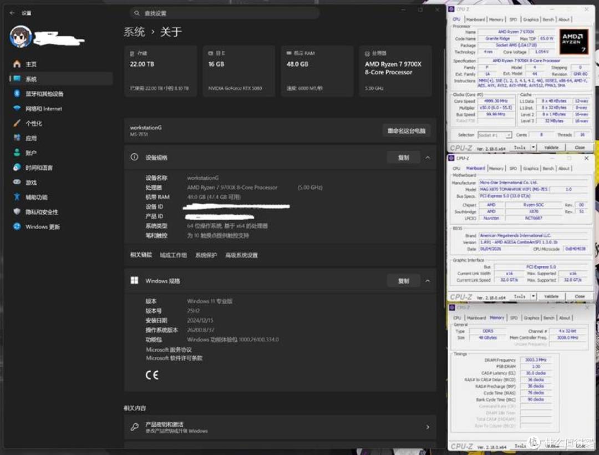Open 应用 apps icon in sidebar
This screenshot has height=455, width=599.
[17, 138]
